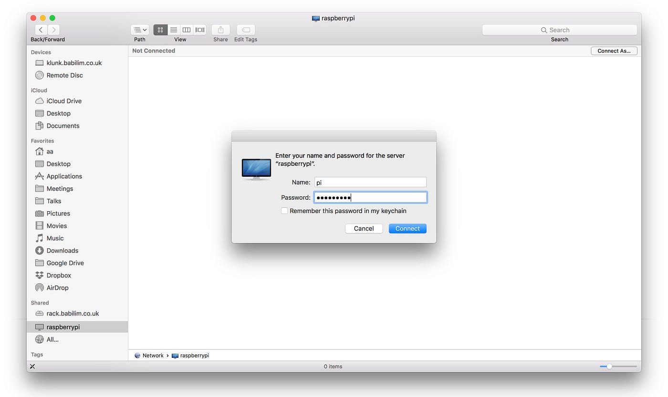Viewport: 668px width, 397px height.
Task: Click the Connect As button
Action: point(614,50)
